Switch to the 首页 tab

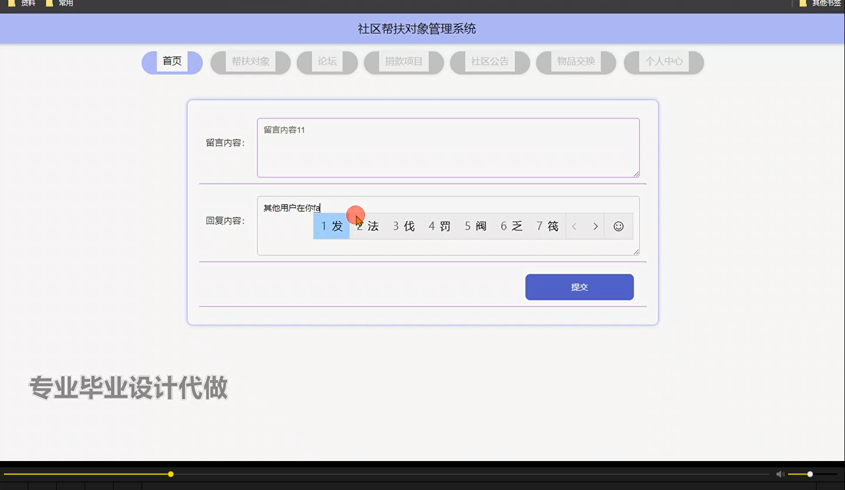pos(171,62)
